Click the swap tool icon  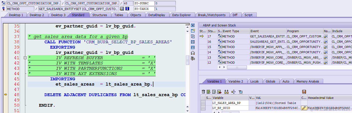[x=193, y=36]
